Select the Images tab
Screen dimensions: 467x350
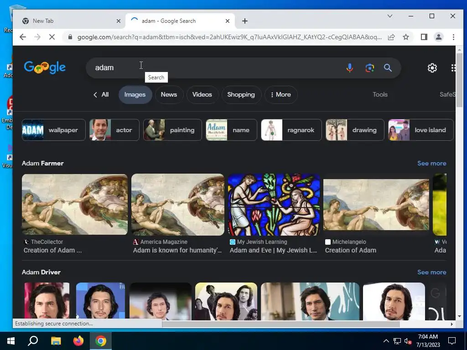point(135,95)
